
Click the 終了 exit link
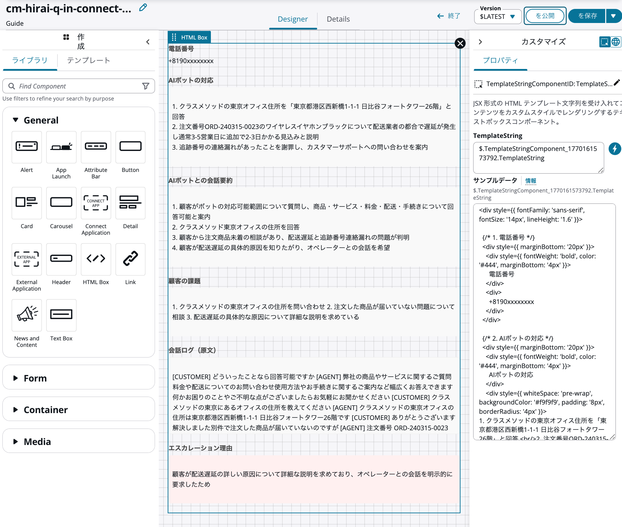coord(450,16)
